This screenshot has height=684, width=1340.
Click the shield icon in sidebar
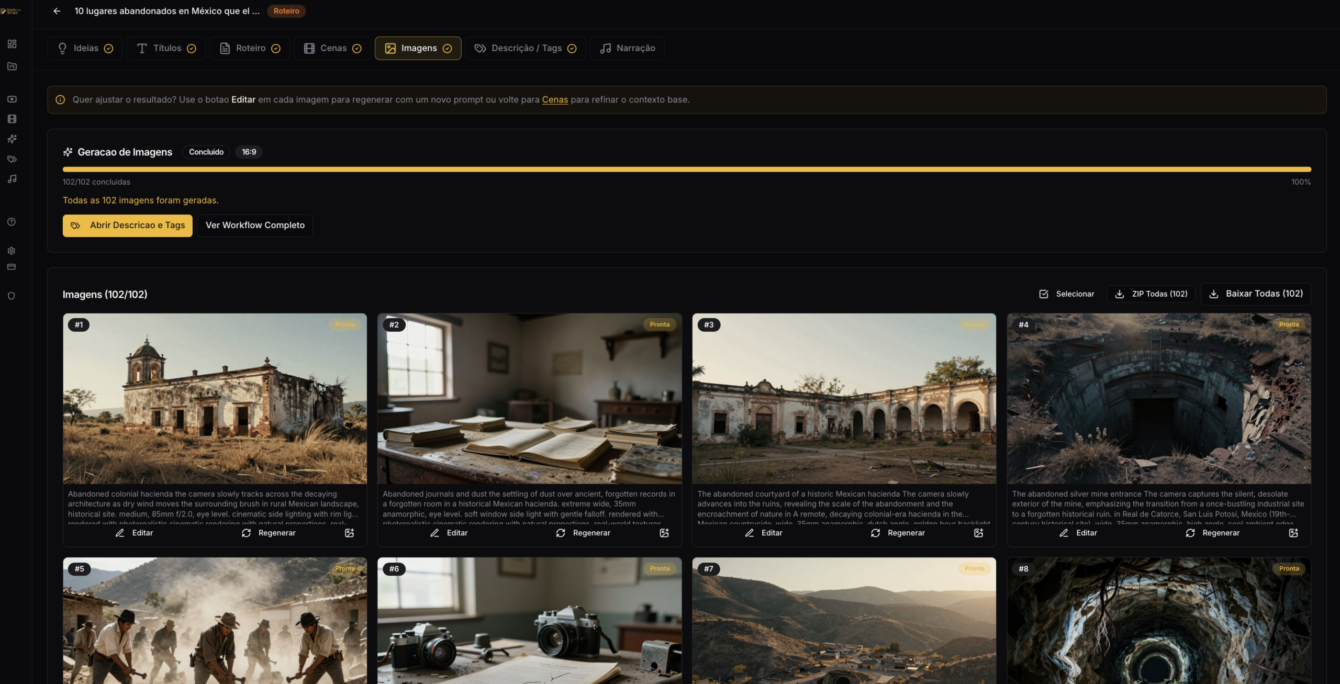click(x=12, y=296)
